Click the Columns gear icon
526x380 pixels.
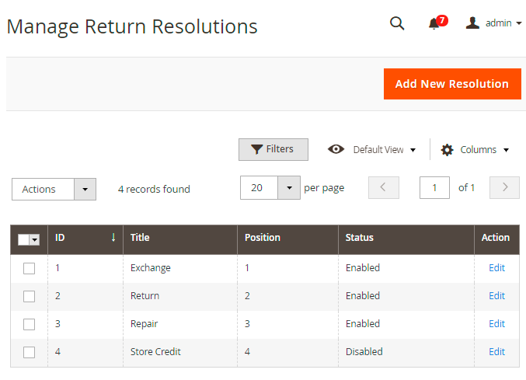click(x=447, y=150)
